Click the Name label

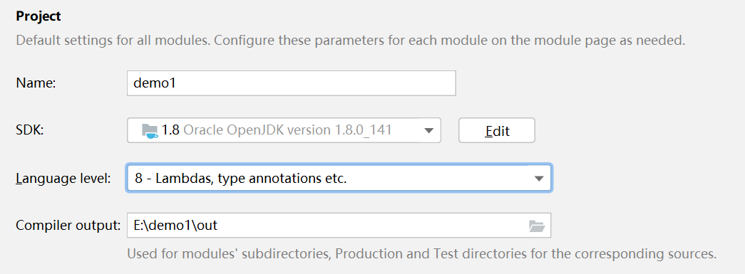(36, 83)
